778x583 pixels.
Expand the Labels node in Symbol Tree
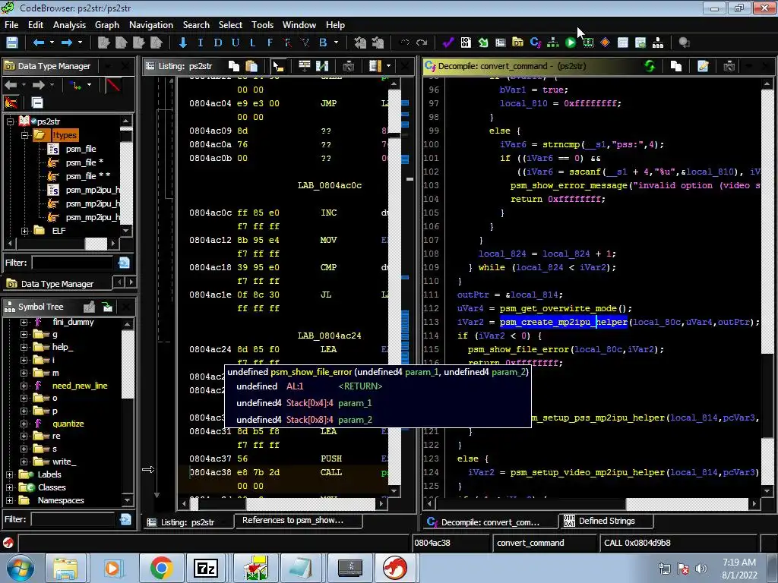9,475
